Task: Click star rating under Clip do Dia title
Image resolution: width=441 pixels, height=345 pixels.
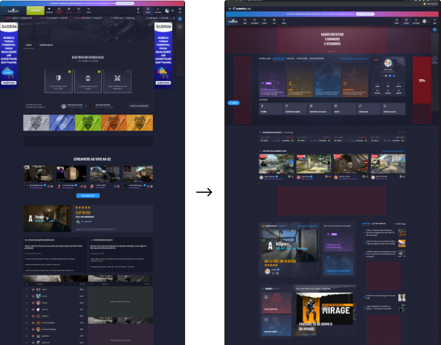Action: tap(83, 208)
